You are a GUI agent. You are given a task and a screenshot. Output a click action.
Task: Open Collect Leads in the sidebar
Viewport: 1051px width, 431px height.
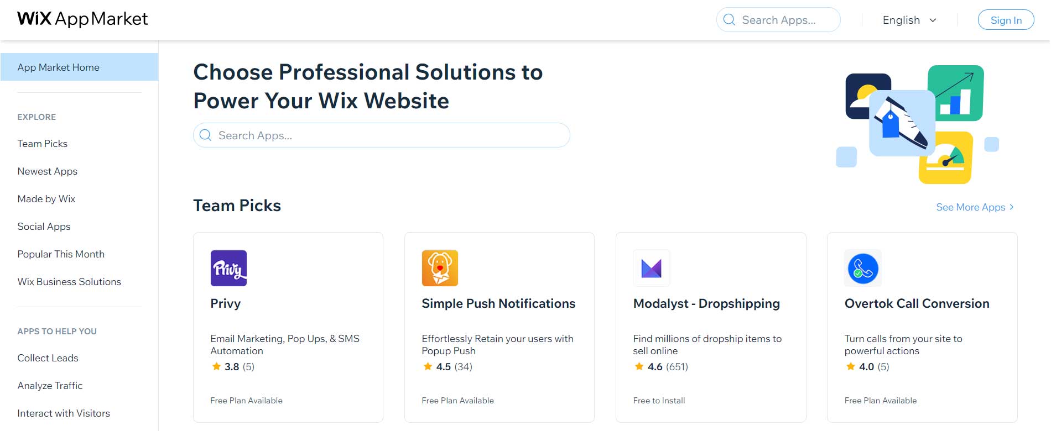(48, 358)
